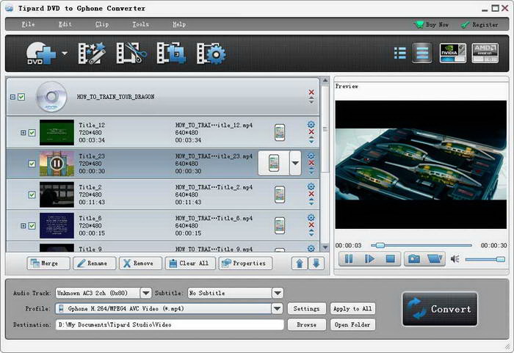The width and height of the screenshot is (514, 353).
Task: Open the Tools menu
Action: click(x=140, y=24)
